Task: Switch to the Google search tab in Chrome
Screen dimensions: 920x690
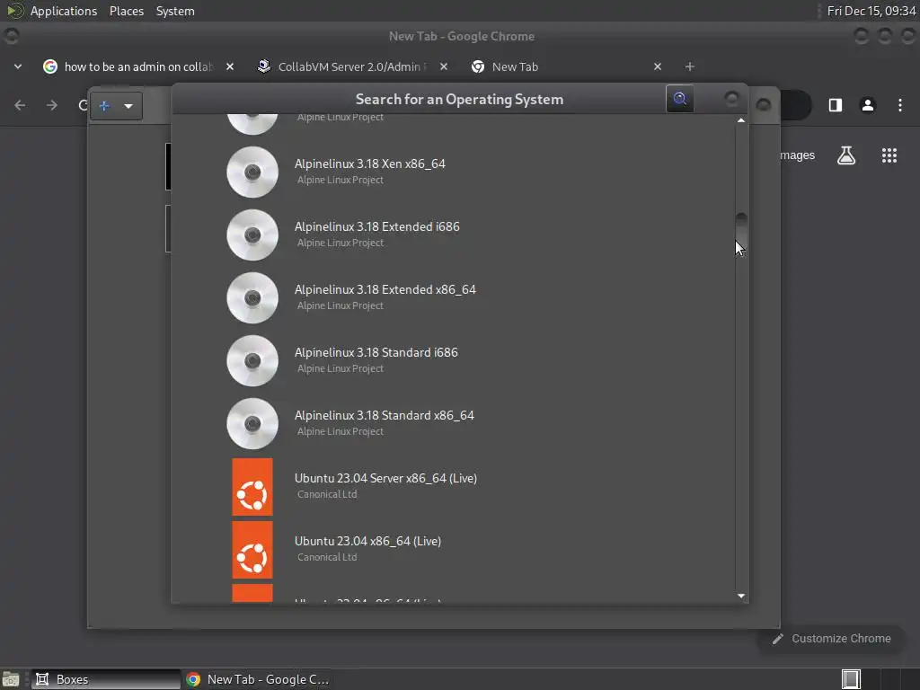Action: click(x=137, y=66)
